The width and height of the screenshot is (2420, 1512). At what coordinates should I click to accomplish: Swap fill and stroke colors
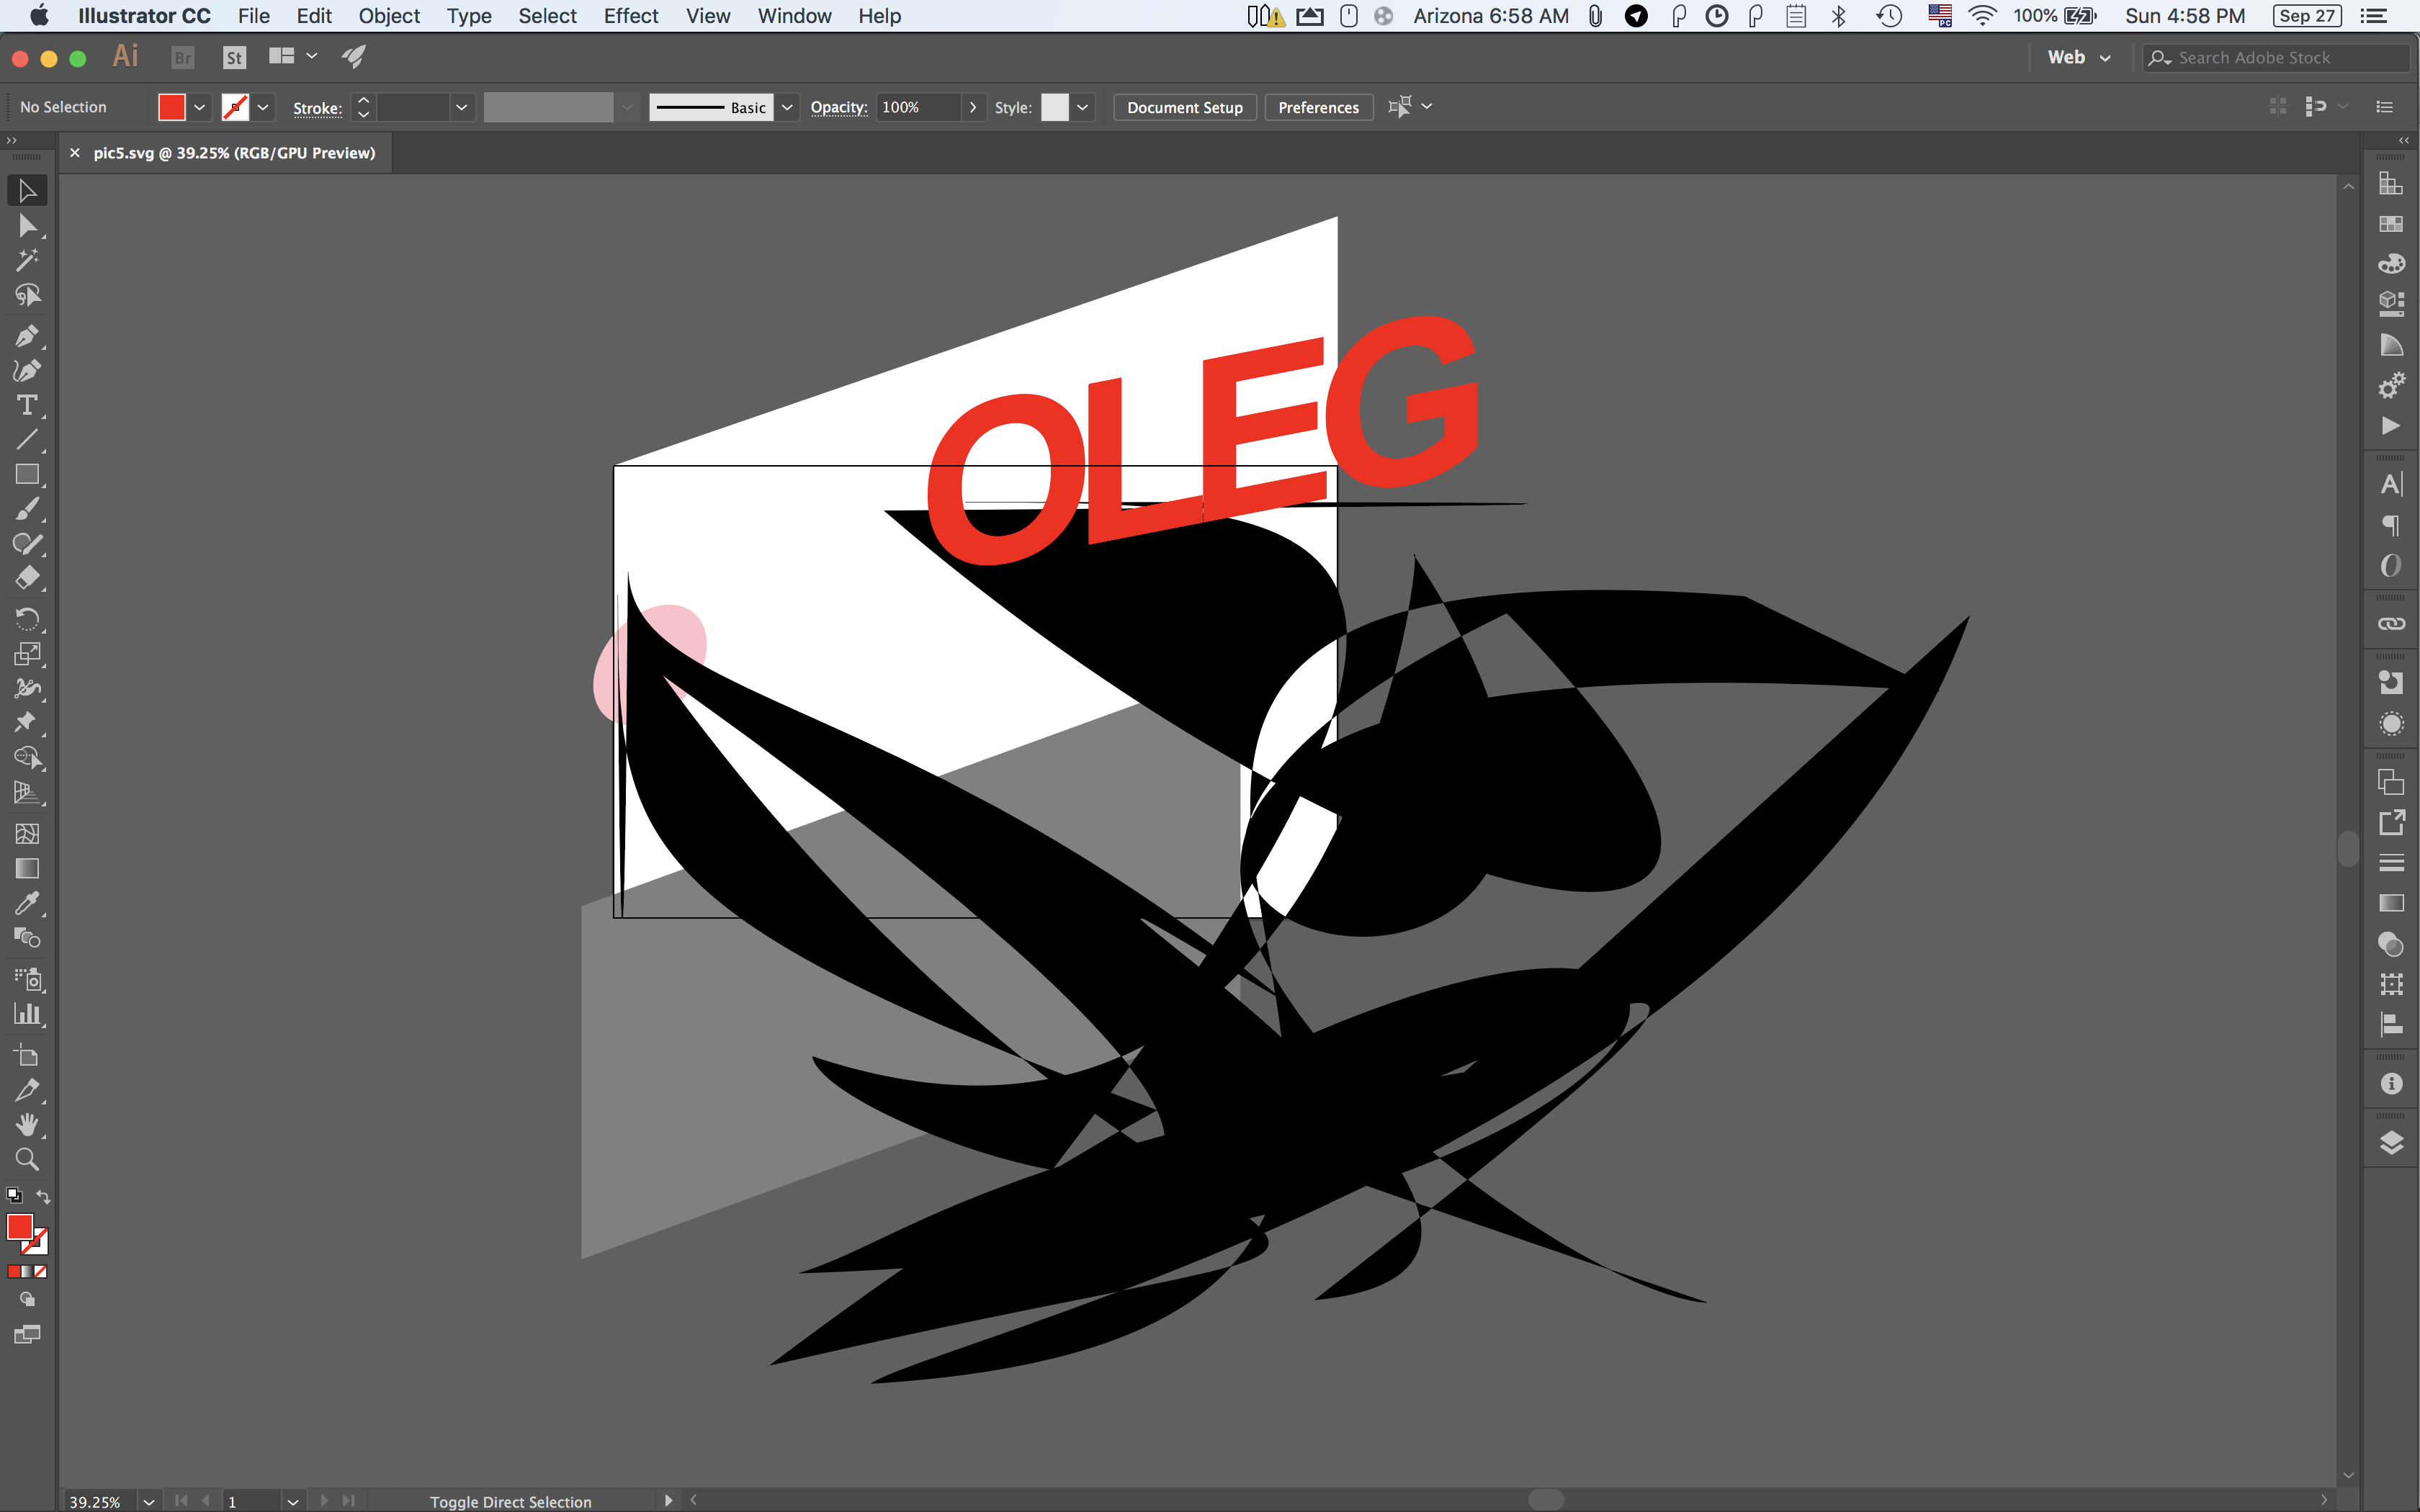coord(43,1196)
